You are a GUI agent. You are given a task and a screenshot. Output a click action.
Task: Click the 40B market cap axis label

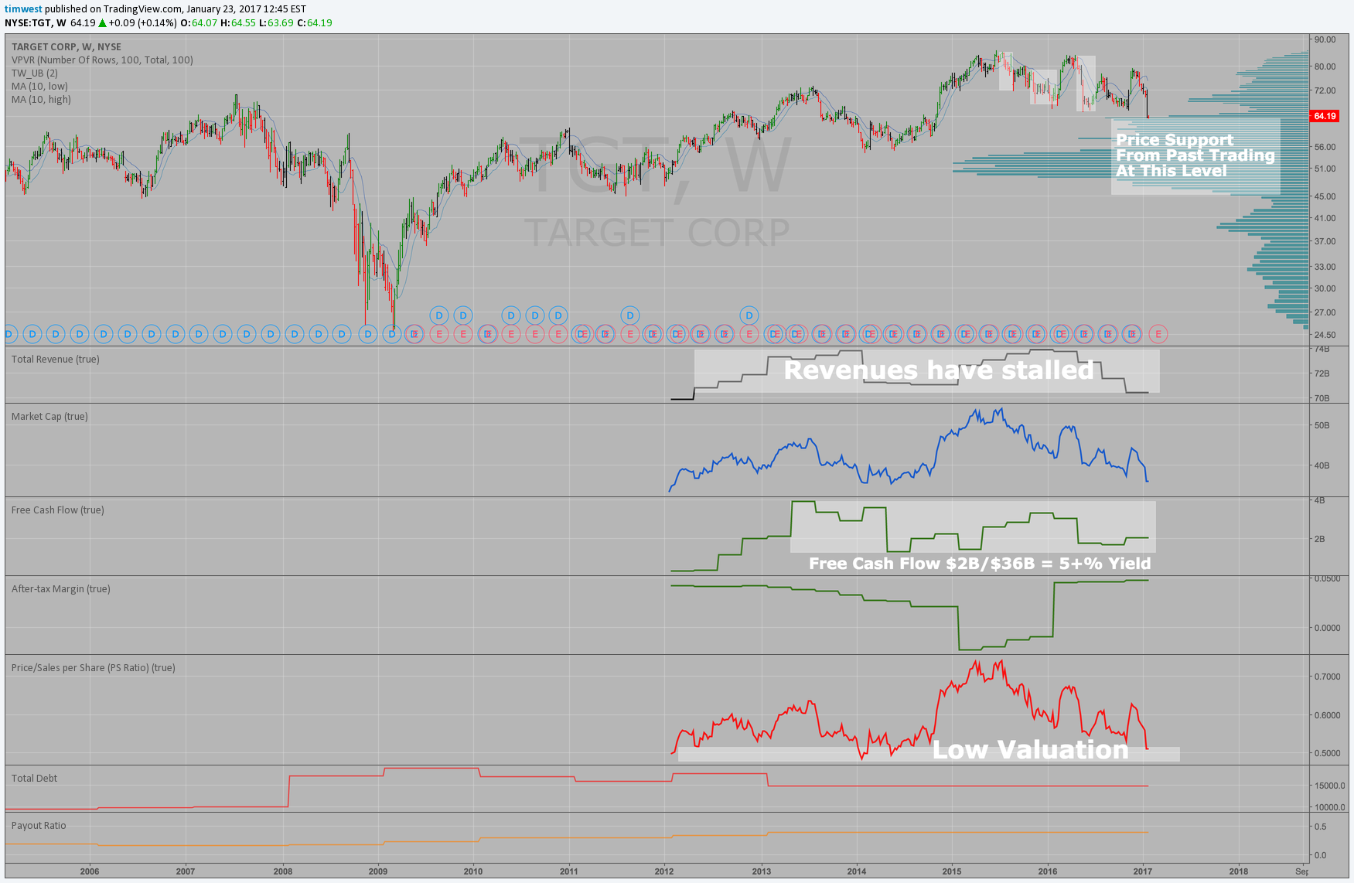pos(1322,465)
